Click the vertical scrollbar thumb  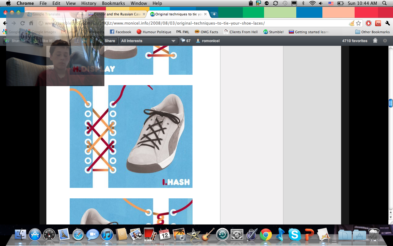pyautogui.click(x=391, y=103)
